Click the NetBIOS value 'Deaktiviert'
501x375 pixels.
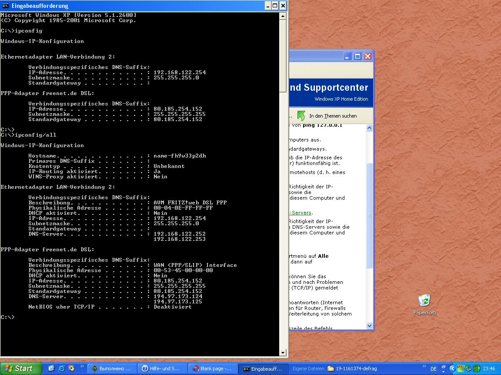(173, 307)
